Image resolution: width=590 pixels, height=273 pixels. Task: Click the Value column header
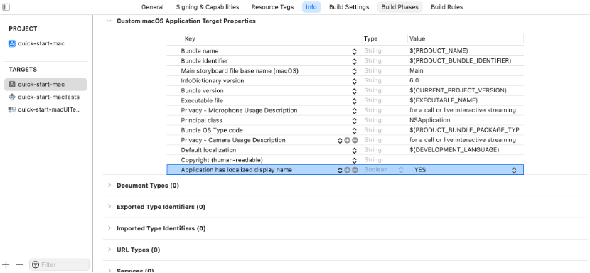point(417,39)
